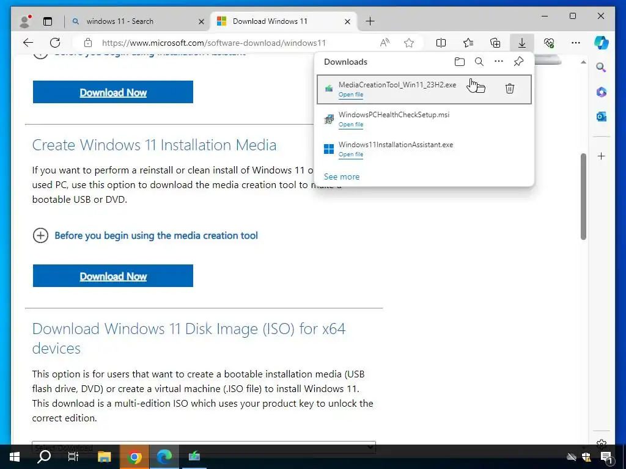This screenshot has height=469, width=626.
Task: Refresh the current page
Action: tap(55, 43)
